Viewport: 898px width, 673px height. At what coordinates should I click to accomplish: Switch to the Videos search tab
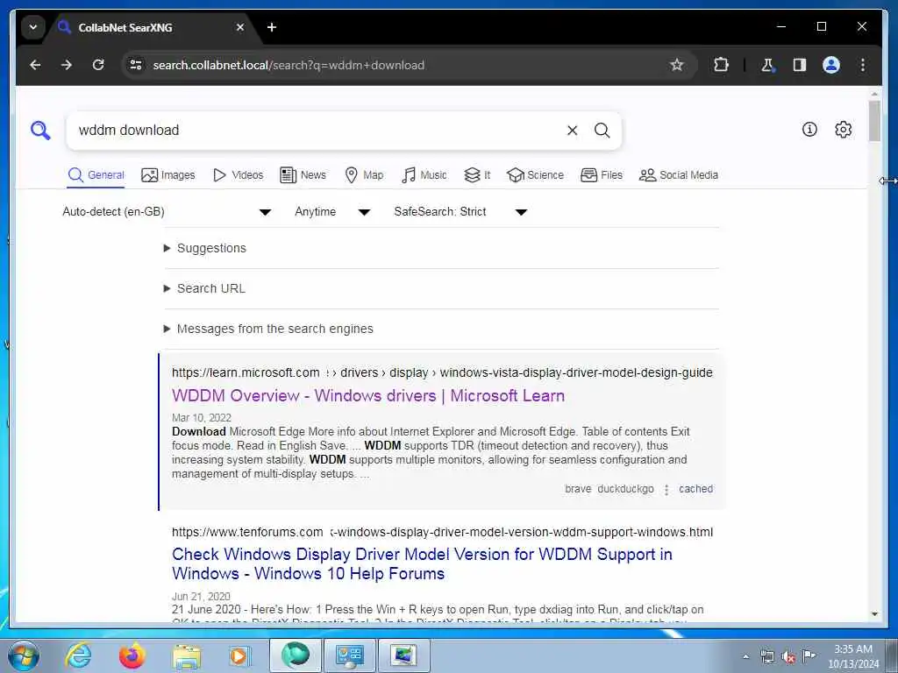click(238, 175)
